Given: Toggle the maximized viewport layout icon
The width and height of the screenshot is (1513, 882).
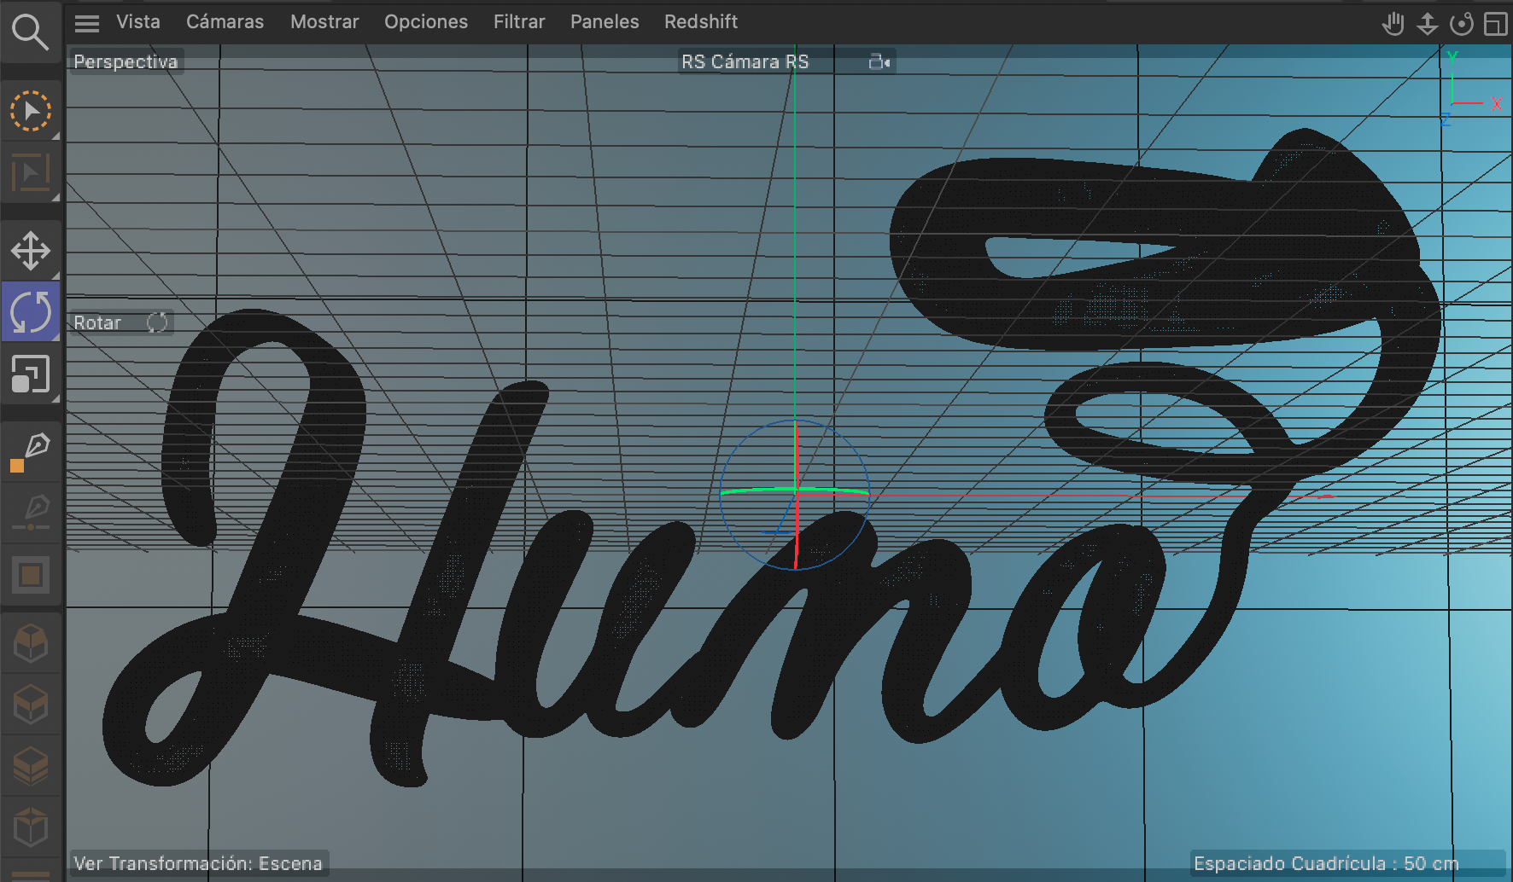Looking at the screenshot, I should [x=1495, y=23].
